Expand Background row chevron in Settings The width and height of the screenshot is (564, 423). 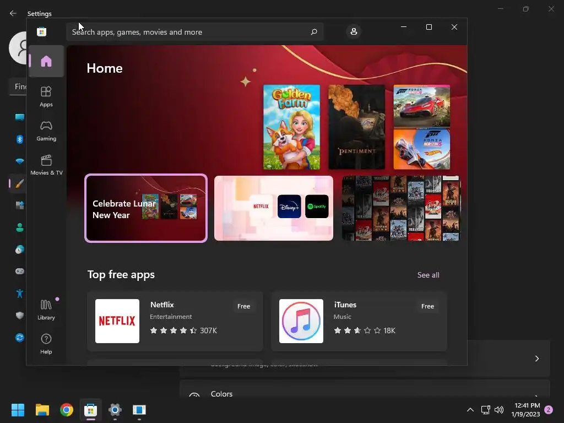[x=536, y=359]
